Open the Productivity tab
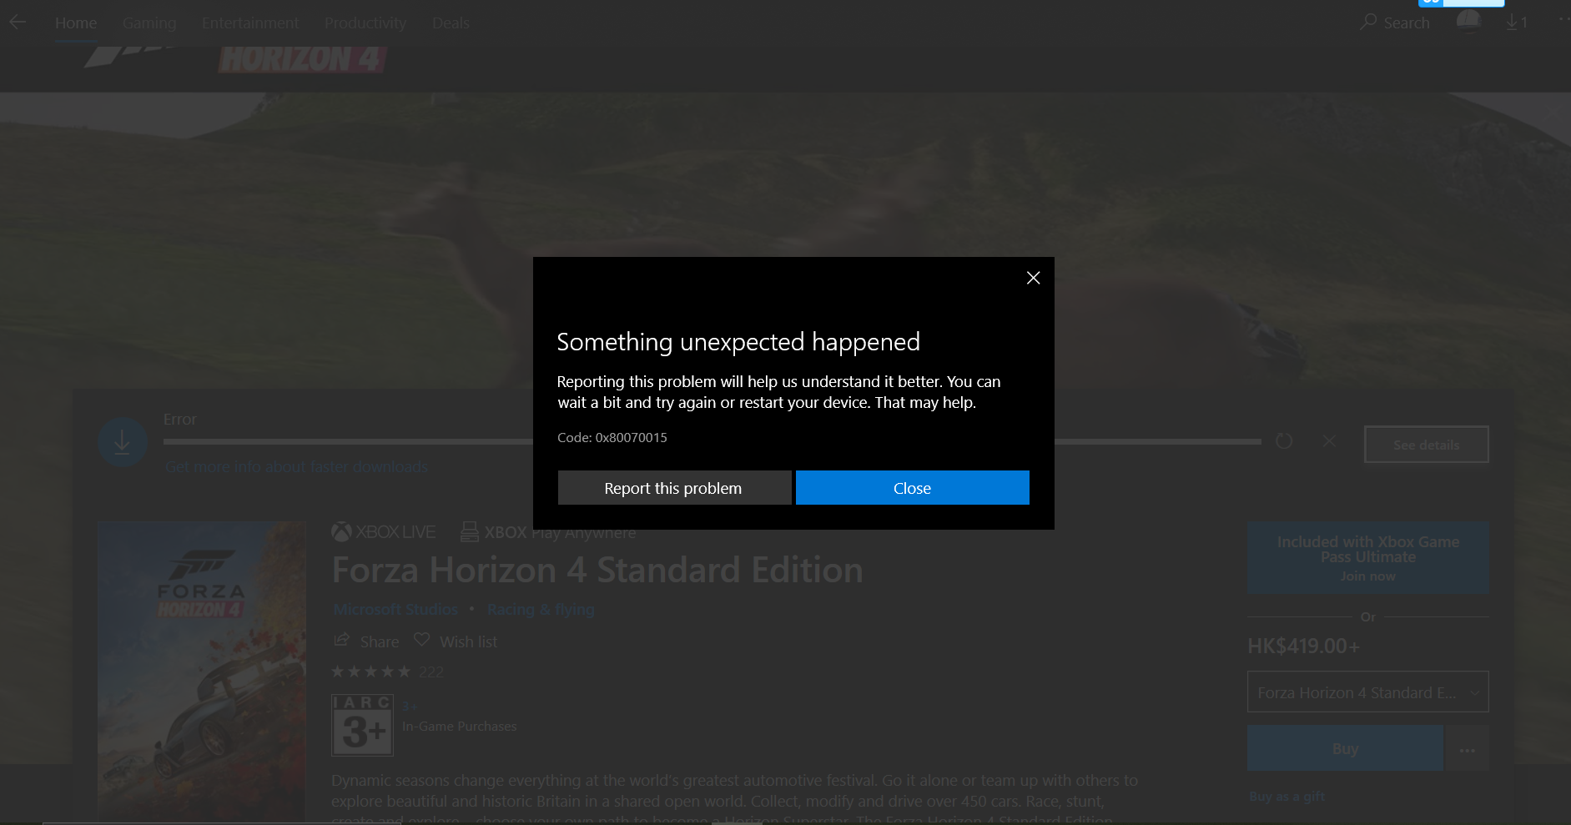 [x=365, y=23]
